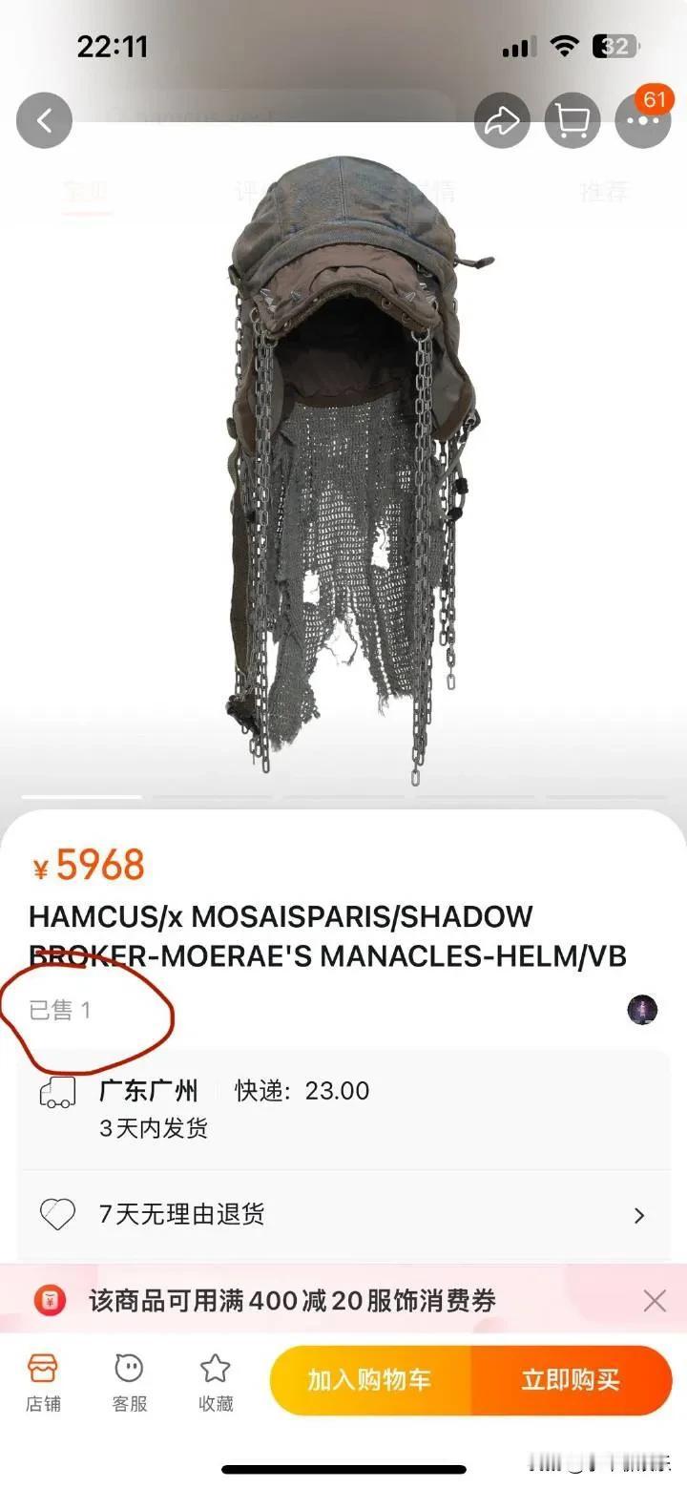Image resolution: width=687 pixels, height=1488 pixels.
Task: Open the three-dot more menu
Action: [643, 120]
